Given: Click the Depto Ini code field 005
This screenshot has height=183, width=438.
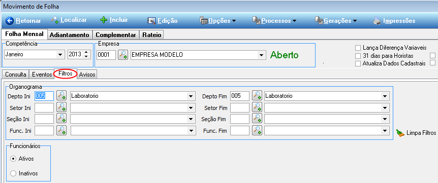Looking at the screenshot, I should (44, 96).
